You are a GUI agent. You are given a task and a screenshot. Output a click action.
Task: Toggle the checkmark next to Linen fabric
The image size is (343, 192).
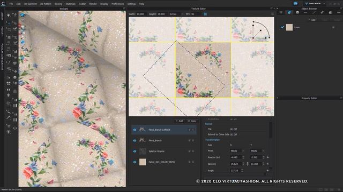click(x=282, y=27)
